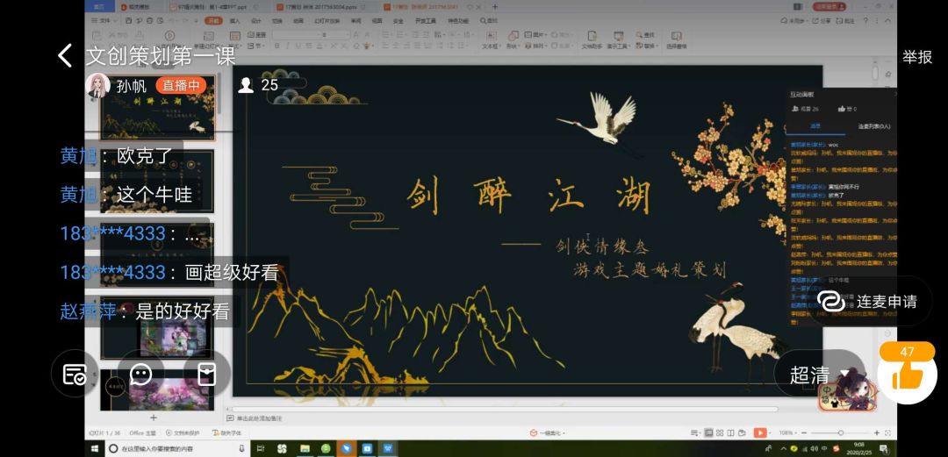948x457 pixels.
Task: Tap the clipboard icon beside the chat bubble
Action: pos(206,375)
